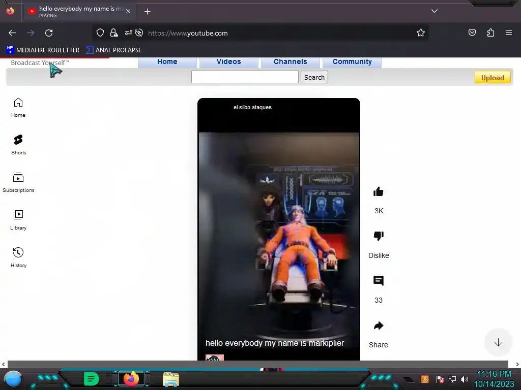Select the 'hello everybody my name is' tab

[x=80, y=11]
